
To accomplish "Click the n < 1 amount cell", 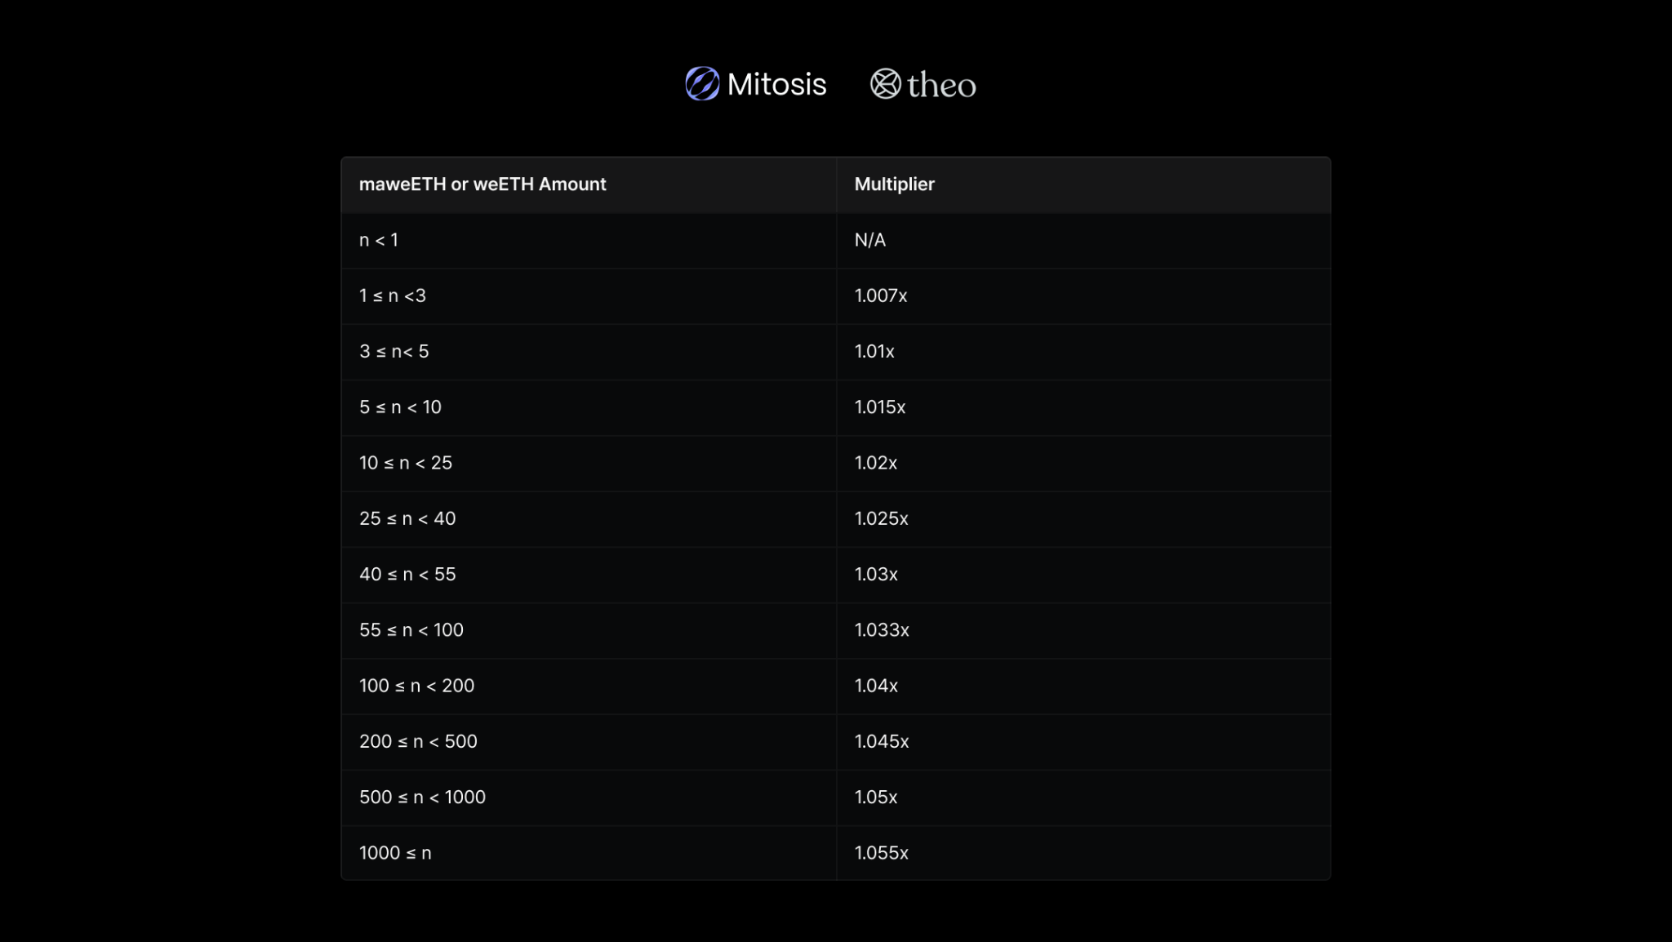I will pyautogui.click(x=379, y=240).
